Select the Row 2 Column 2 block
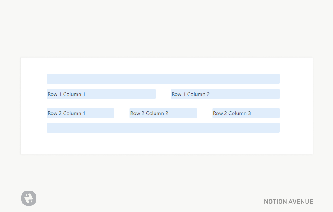The height and width of the screenshot is (212, 333). pos(163,113)
